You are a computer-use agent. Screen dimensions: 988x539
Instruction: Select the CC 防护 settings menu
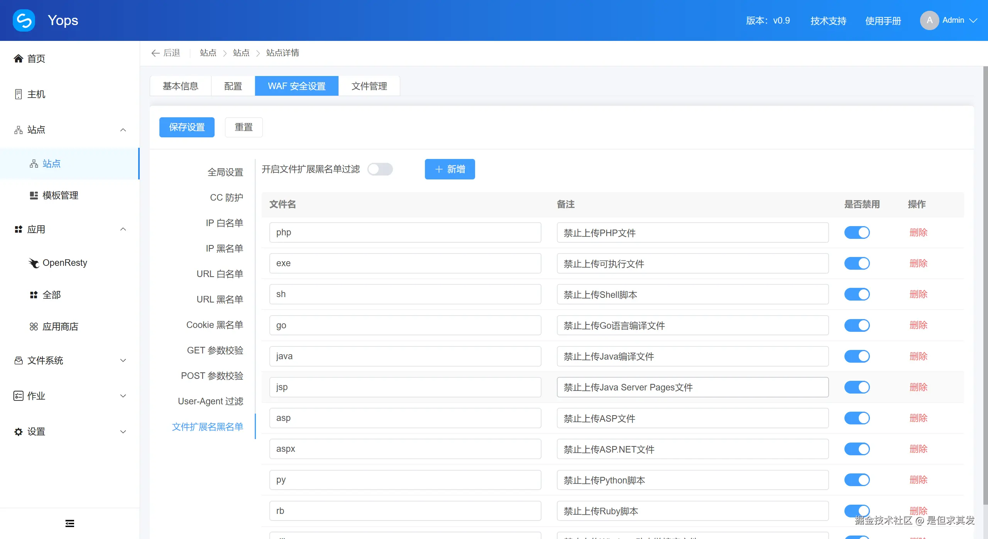pos(227,198)
